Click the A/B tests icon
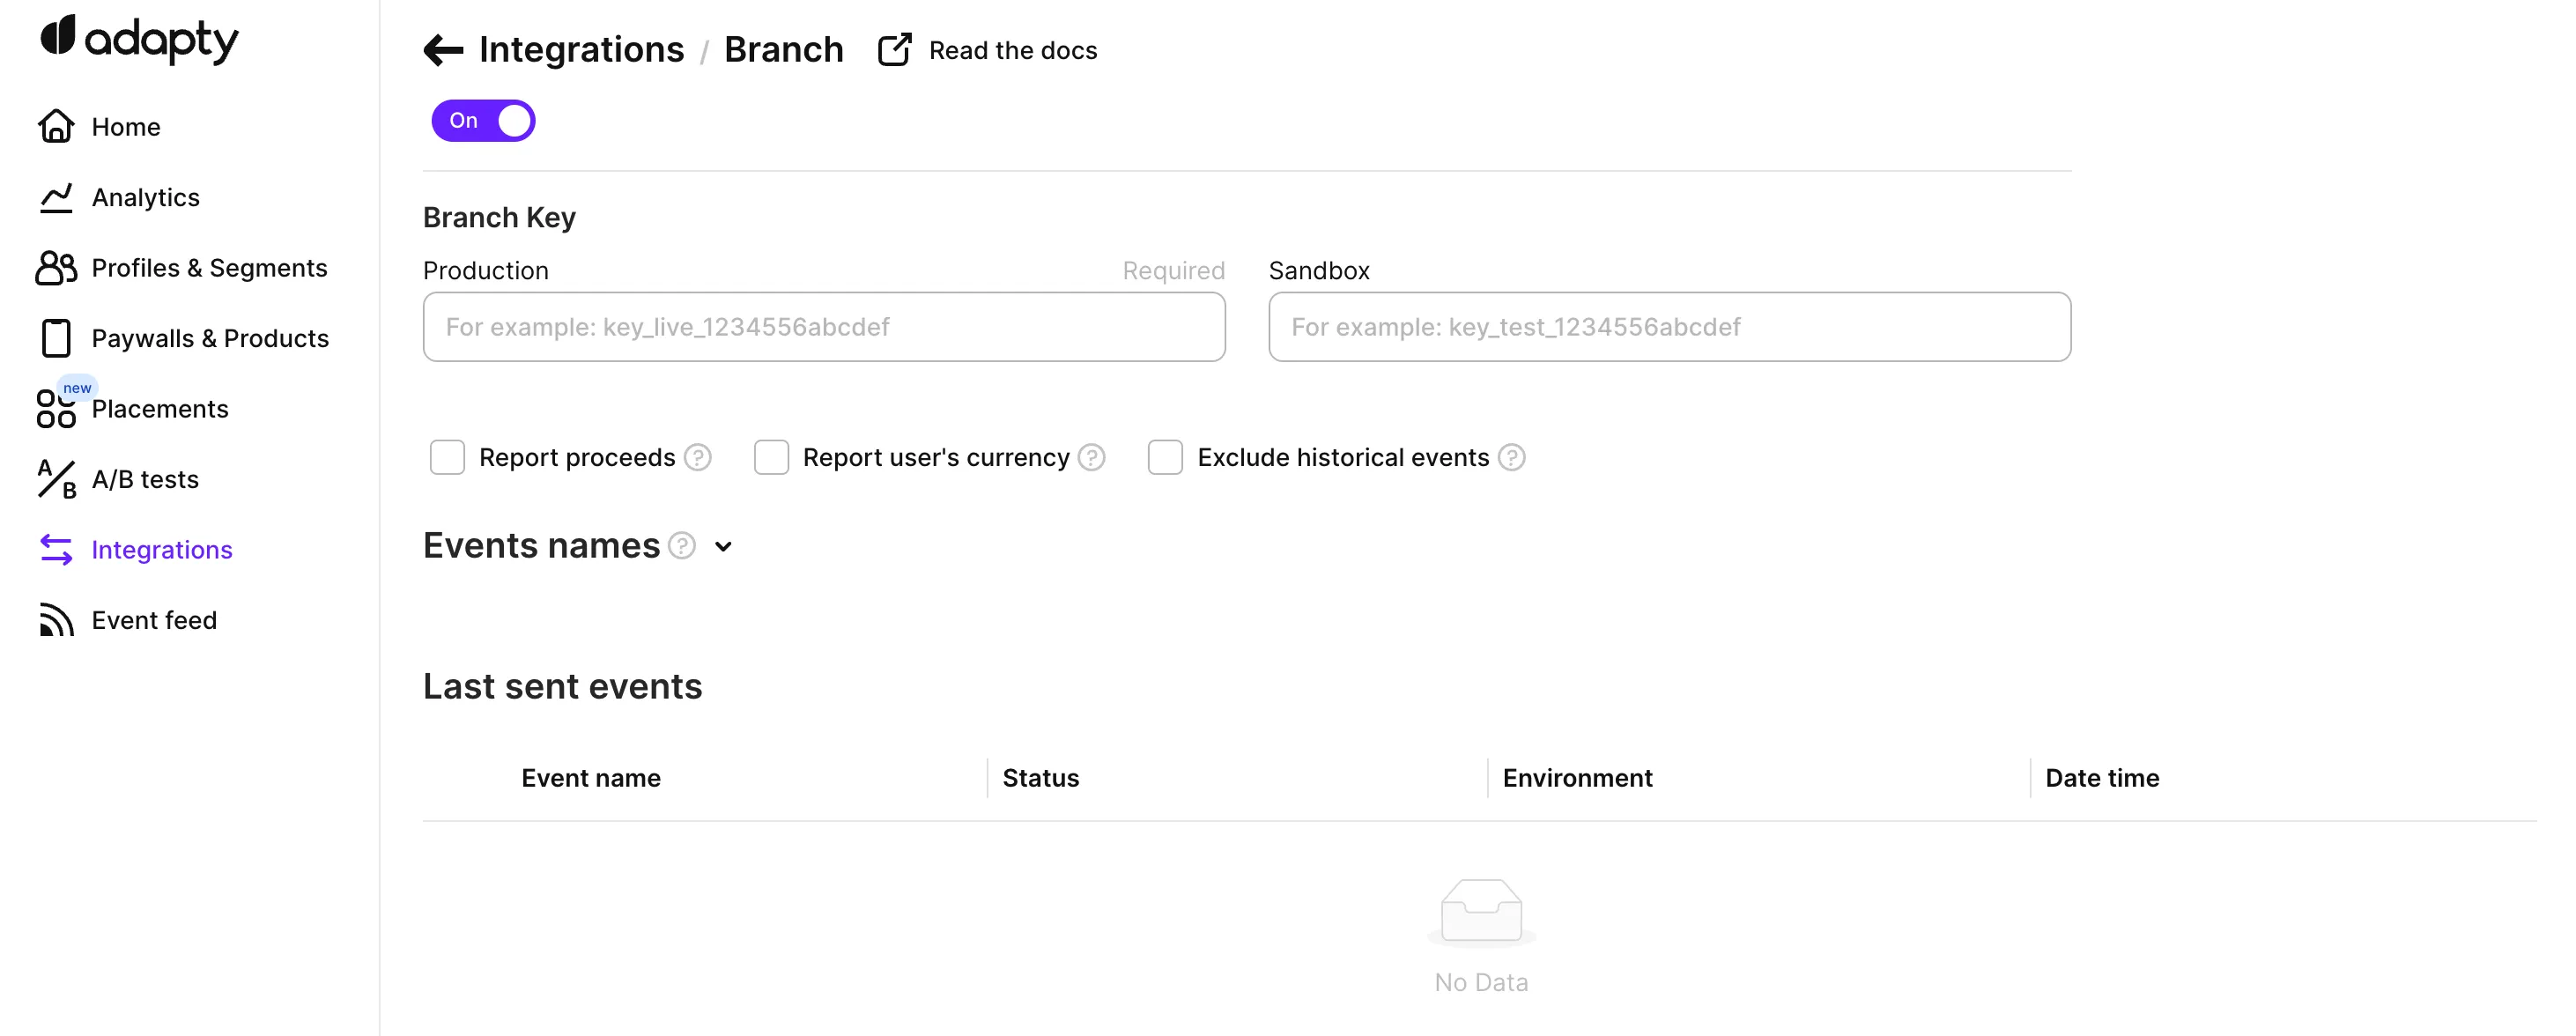2576x1036 pixels. (x=56, y=480)
